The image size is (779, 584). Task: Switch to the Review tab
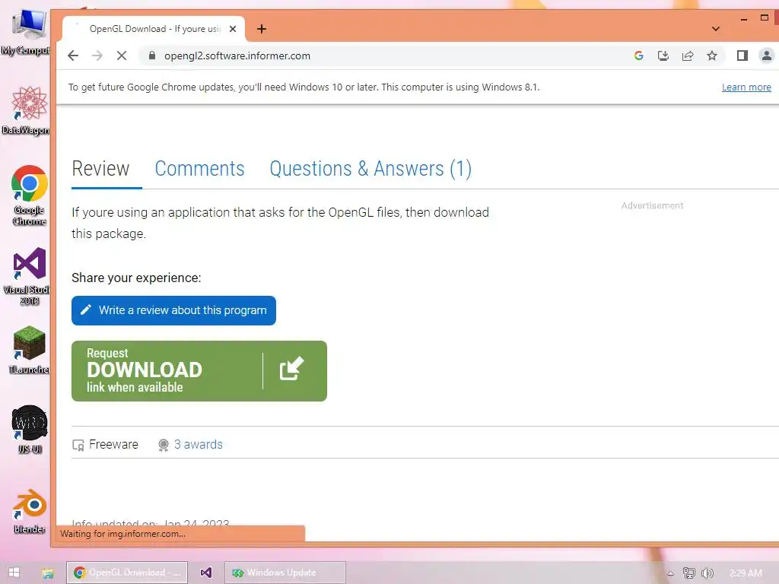(101, 169)
